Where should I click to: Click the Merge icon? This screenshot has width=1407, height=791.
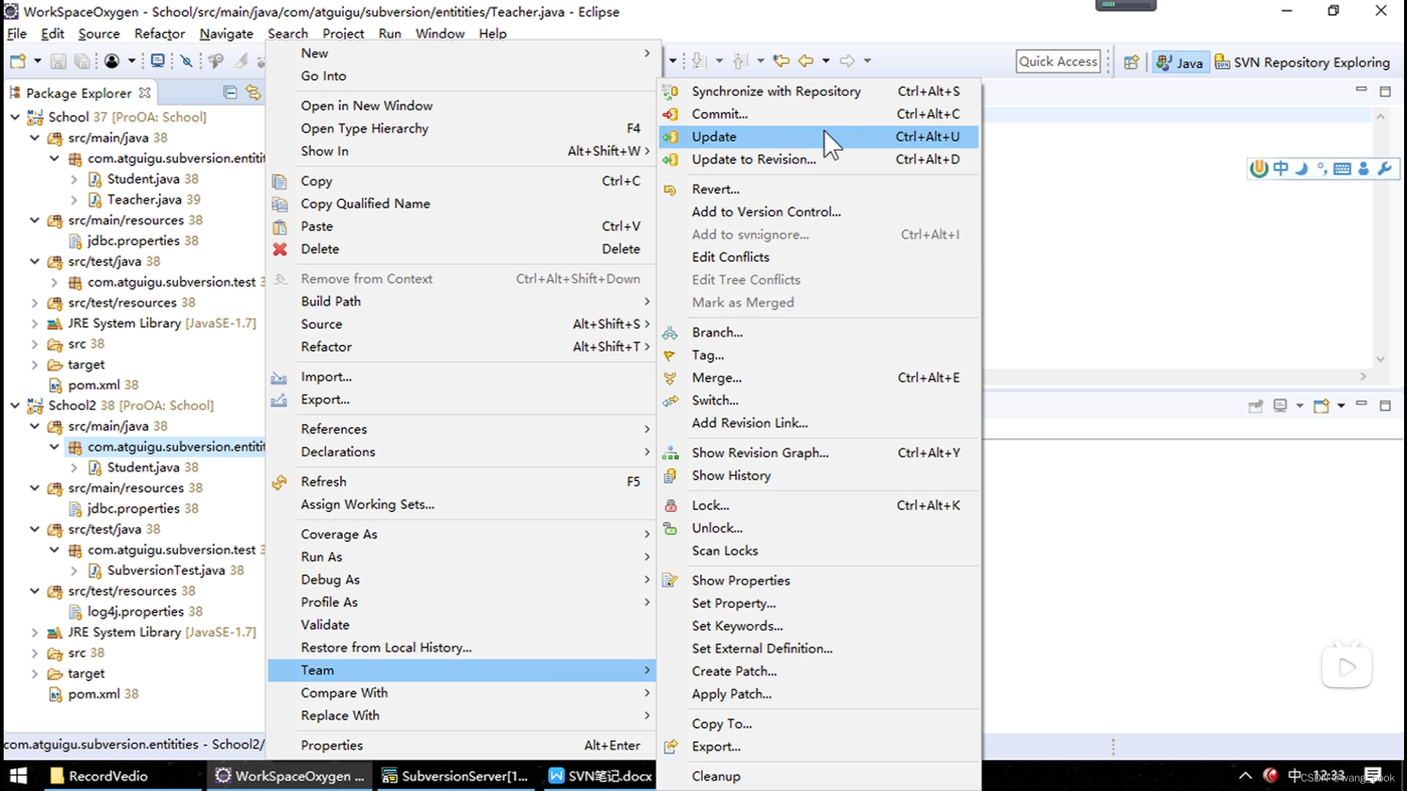[670, 378]
